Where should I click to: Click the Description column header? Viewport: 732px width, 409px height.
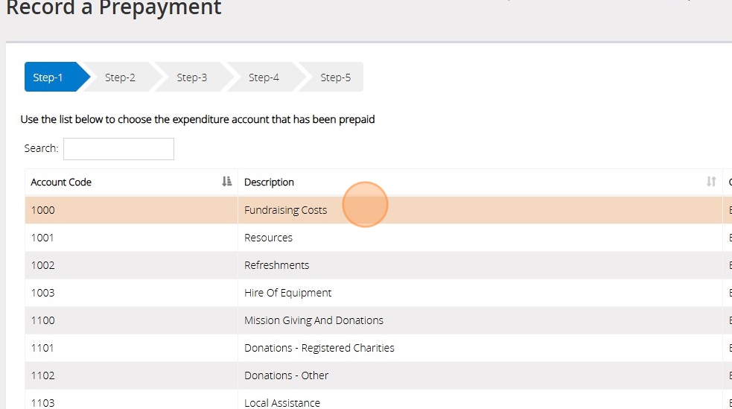480,182
